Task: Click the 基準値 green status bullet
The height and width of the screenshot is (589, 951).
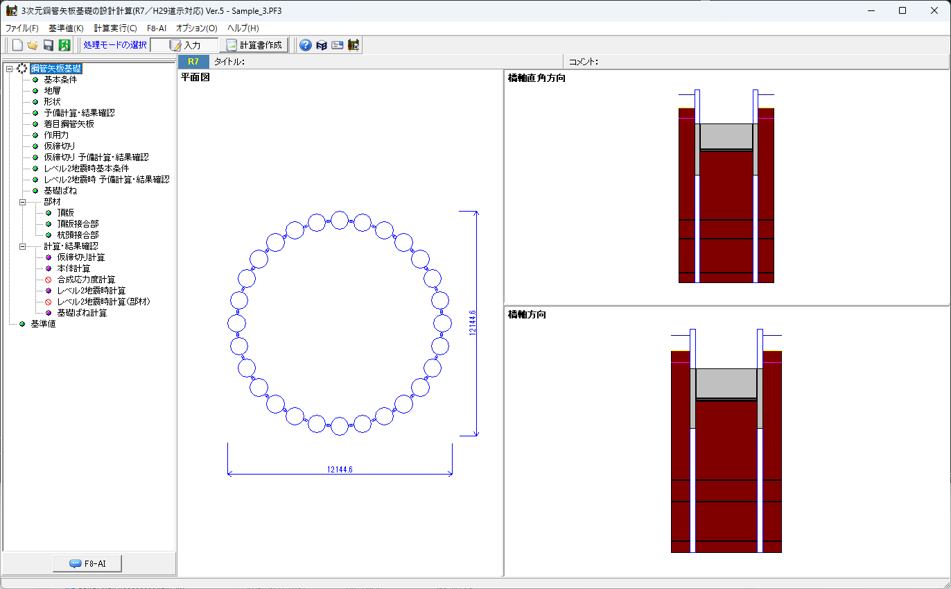Action: (22, 324)
